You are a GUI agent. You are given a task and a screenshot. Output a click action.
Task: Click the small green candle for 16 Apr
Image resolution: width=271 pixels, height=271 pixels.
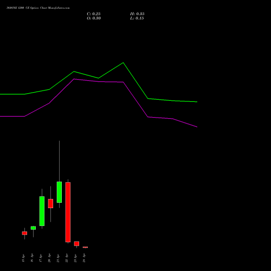pyautogui.click(x=33, y=228)
